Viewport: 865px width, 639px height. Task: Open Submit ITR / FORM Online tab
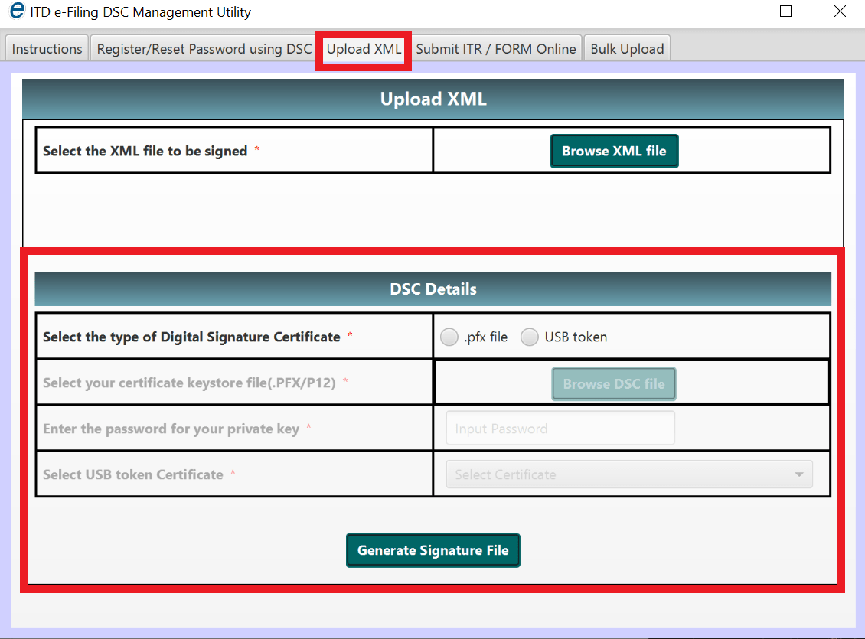pos(495,48)
